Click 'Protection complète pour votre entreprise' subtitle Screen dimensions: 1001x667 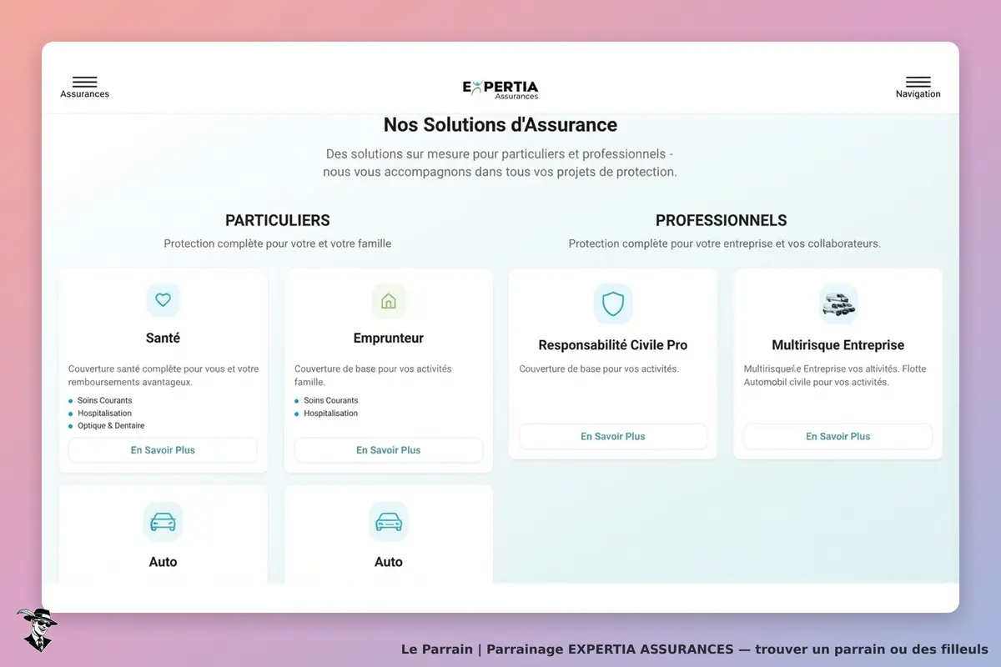[725, 244]
